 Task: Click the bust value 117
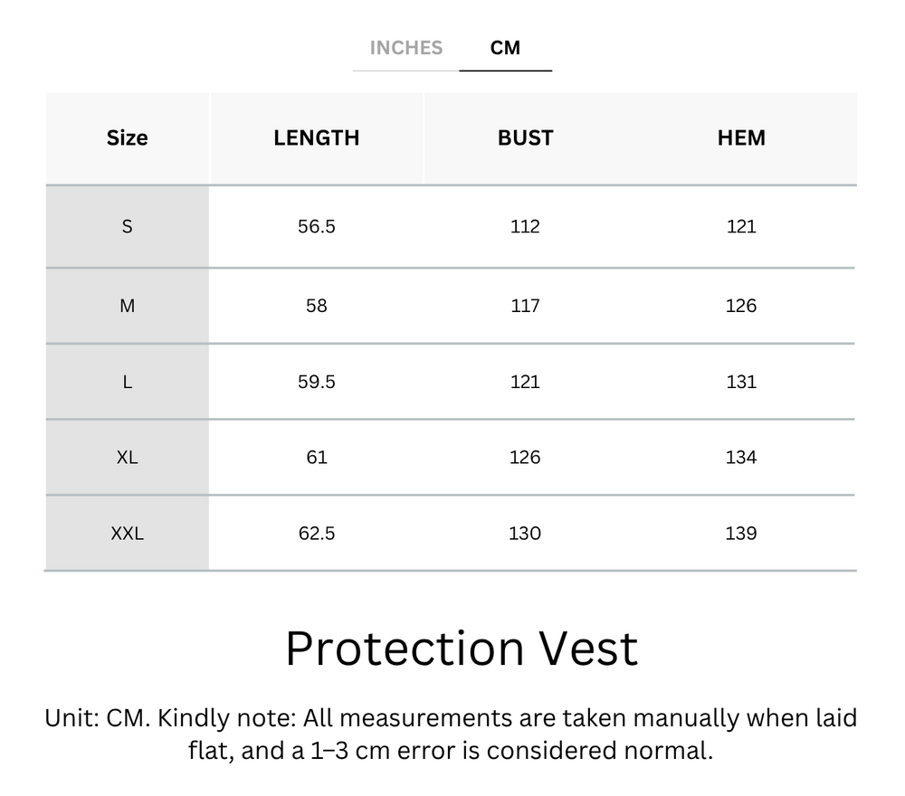525,307
